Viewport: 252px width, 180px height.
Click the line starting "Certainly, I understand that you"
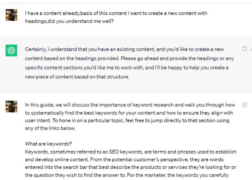124,49
